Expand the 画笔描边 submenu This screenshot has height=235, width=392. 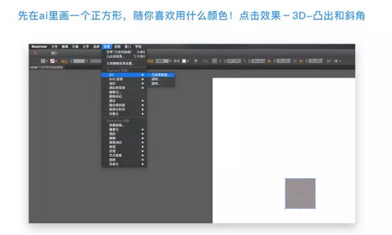click(x=124, y=142)
